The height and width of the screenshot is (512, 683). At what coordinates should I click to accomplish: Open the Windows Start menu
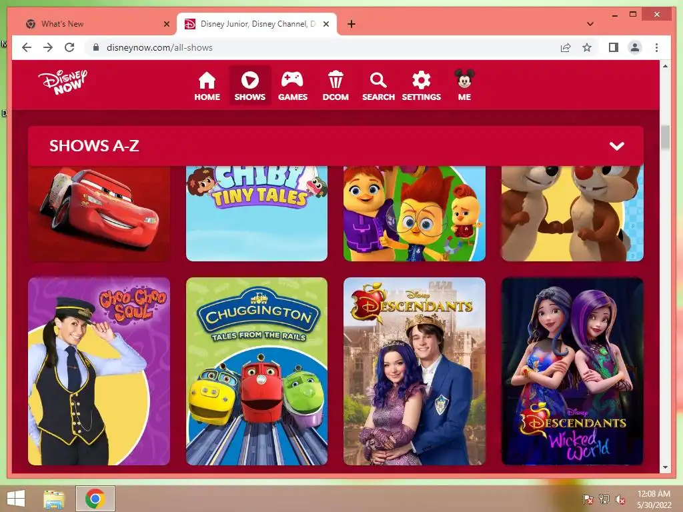(16, 499)
